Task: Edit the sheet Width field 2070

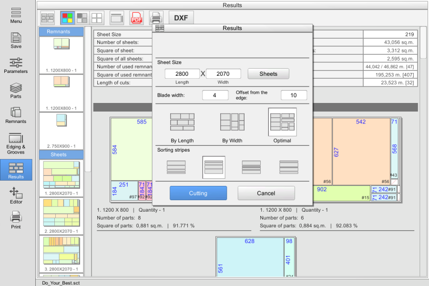Action: [223, 74]
